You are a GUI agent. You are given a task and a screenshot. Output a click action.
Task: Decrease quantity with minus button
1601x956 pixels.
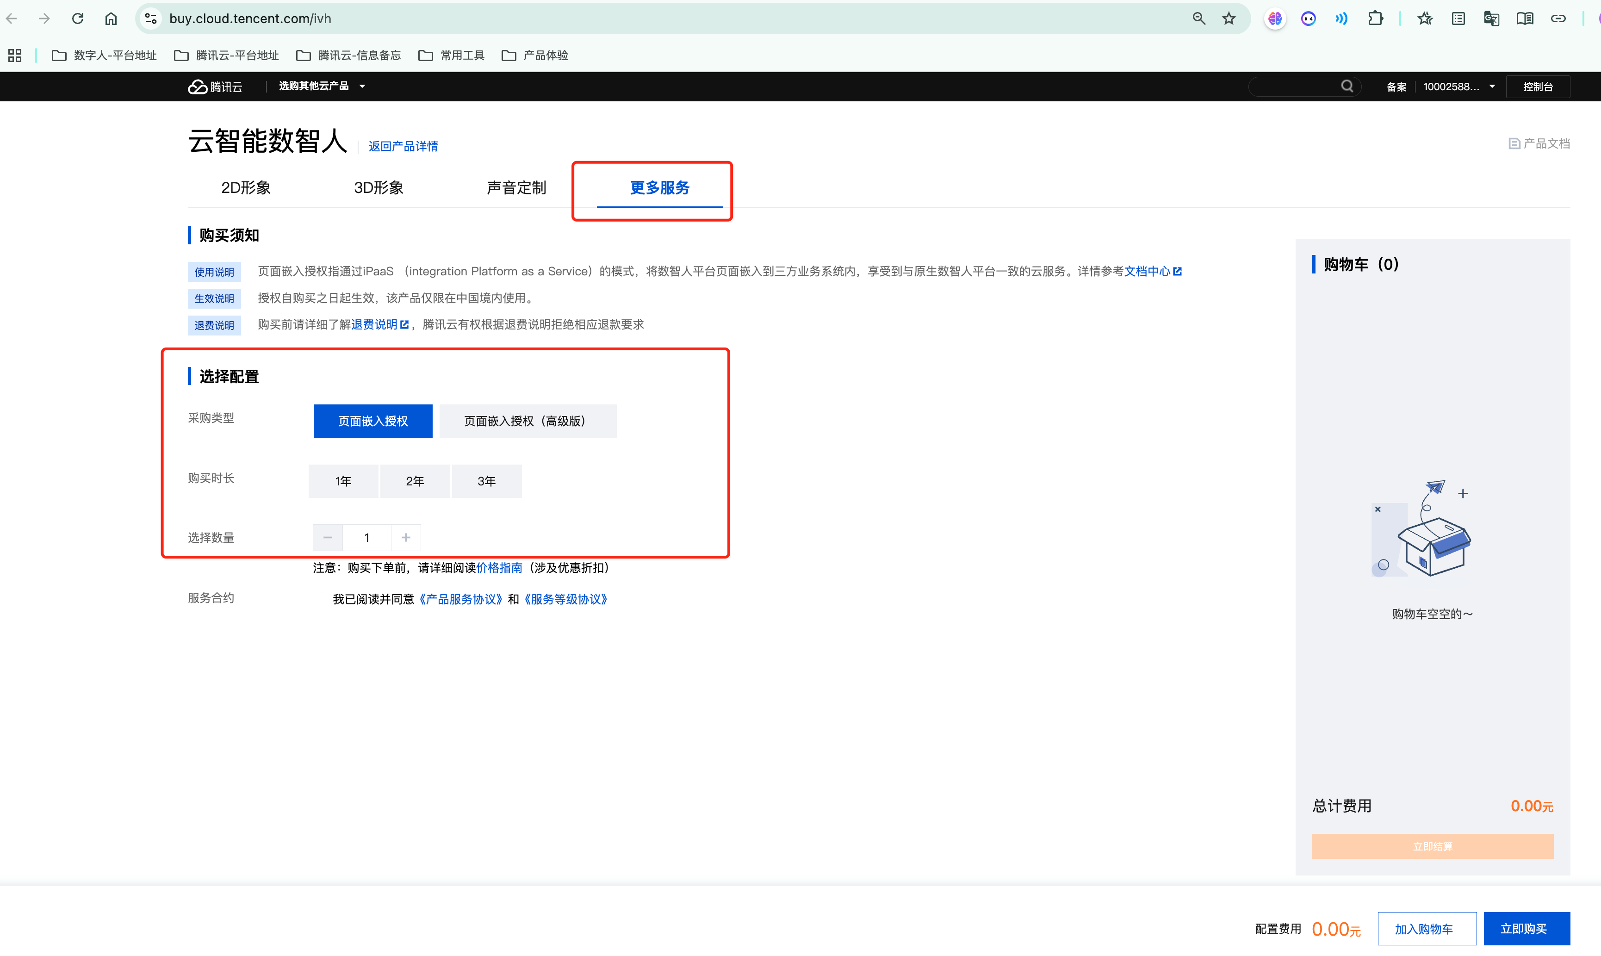(328, 537)
